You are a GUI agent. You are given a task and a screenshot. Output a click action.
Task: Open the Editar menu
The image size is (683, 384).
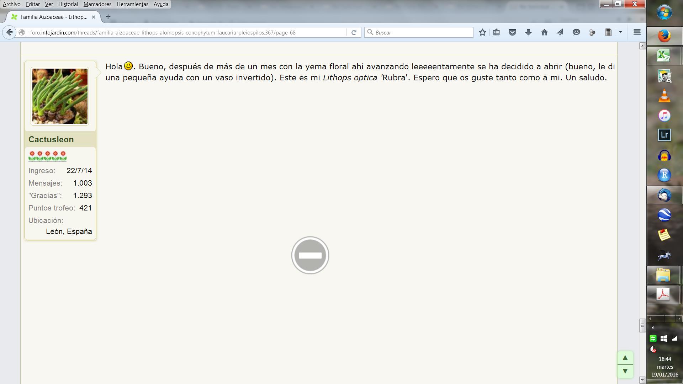(33, 4)
